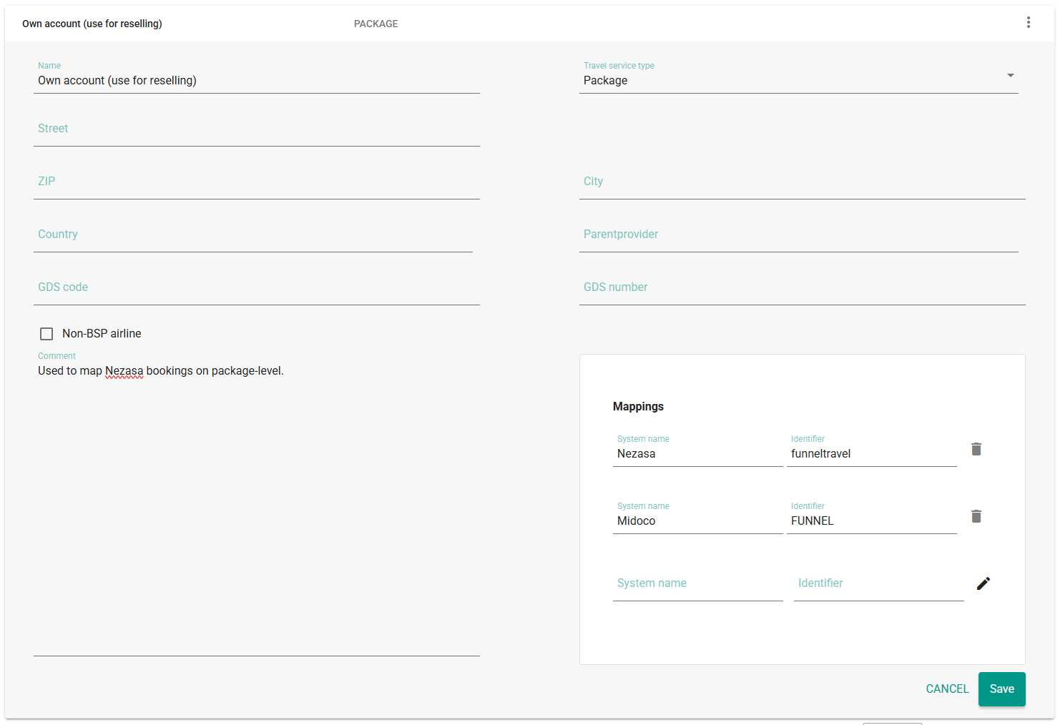Image resolution: width=1060 pixels, height=725 pixels.
Task: Click the Save button
Action: (1001, 689)
